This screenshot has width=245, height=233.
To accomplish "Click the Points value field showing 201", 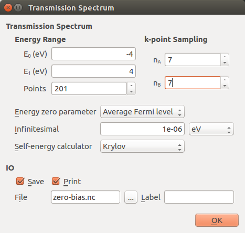I will click(x=89, y=89).
